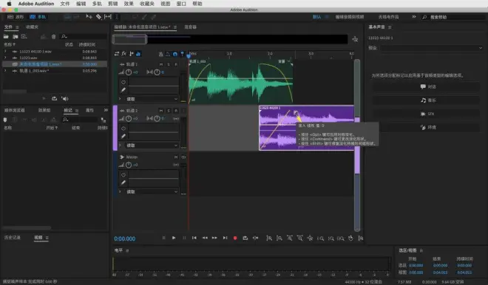
Task: Click the red Record button
Action: click(235, 238)
